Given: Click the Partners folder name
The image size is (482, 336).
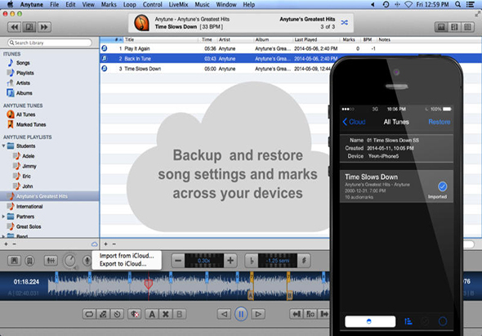Looking at the screenshot, I should tap(25, 217).
